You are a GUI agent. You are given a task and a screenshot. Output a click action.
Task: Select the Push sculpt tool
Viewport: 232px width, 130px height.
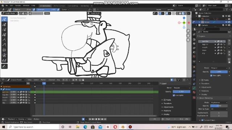pyautogui.click(x=4, y=45)
